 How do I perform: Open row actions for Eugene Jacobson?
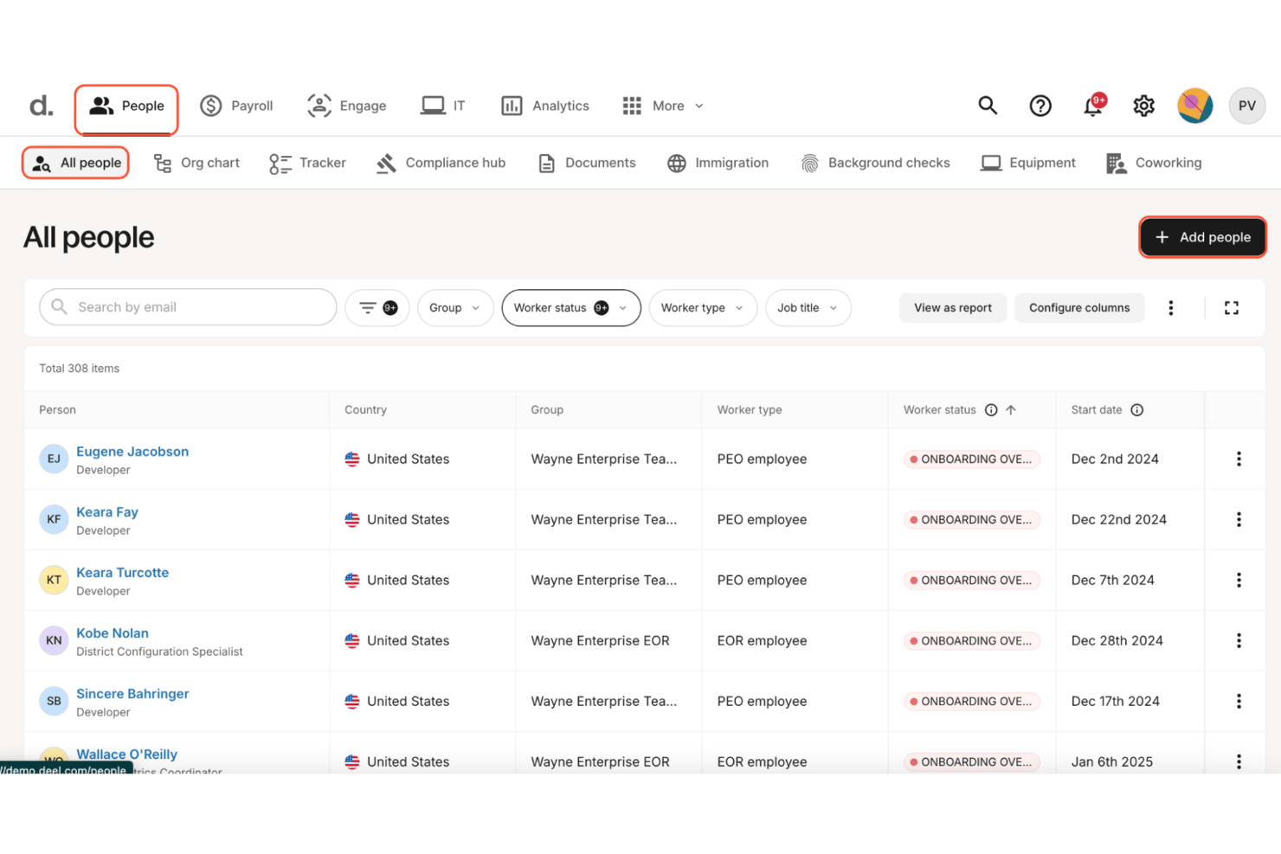(x=1239, y=459)
